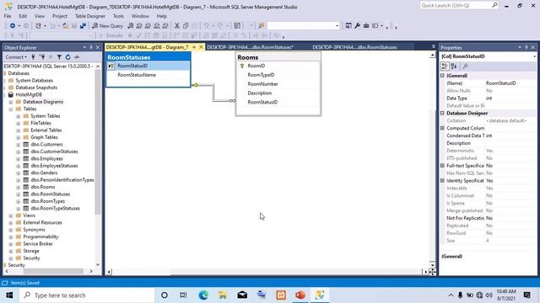
Task: Close the Diagram_7 tab
Action: pos(201,47)
